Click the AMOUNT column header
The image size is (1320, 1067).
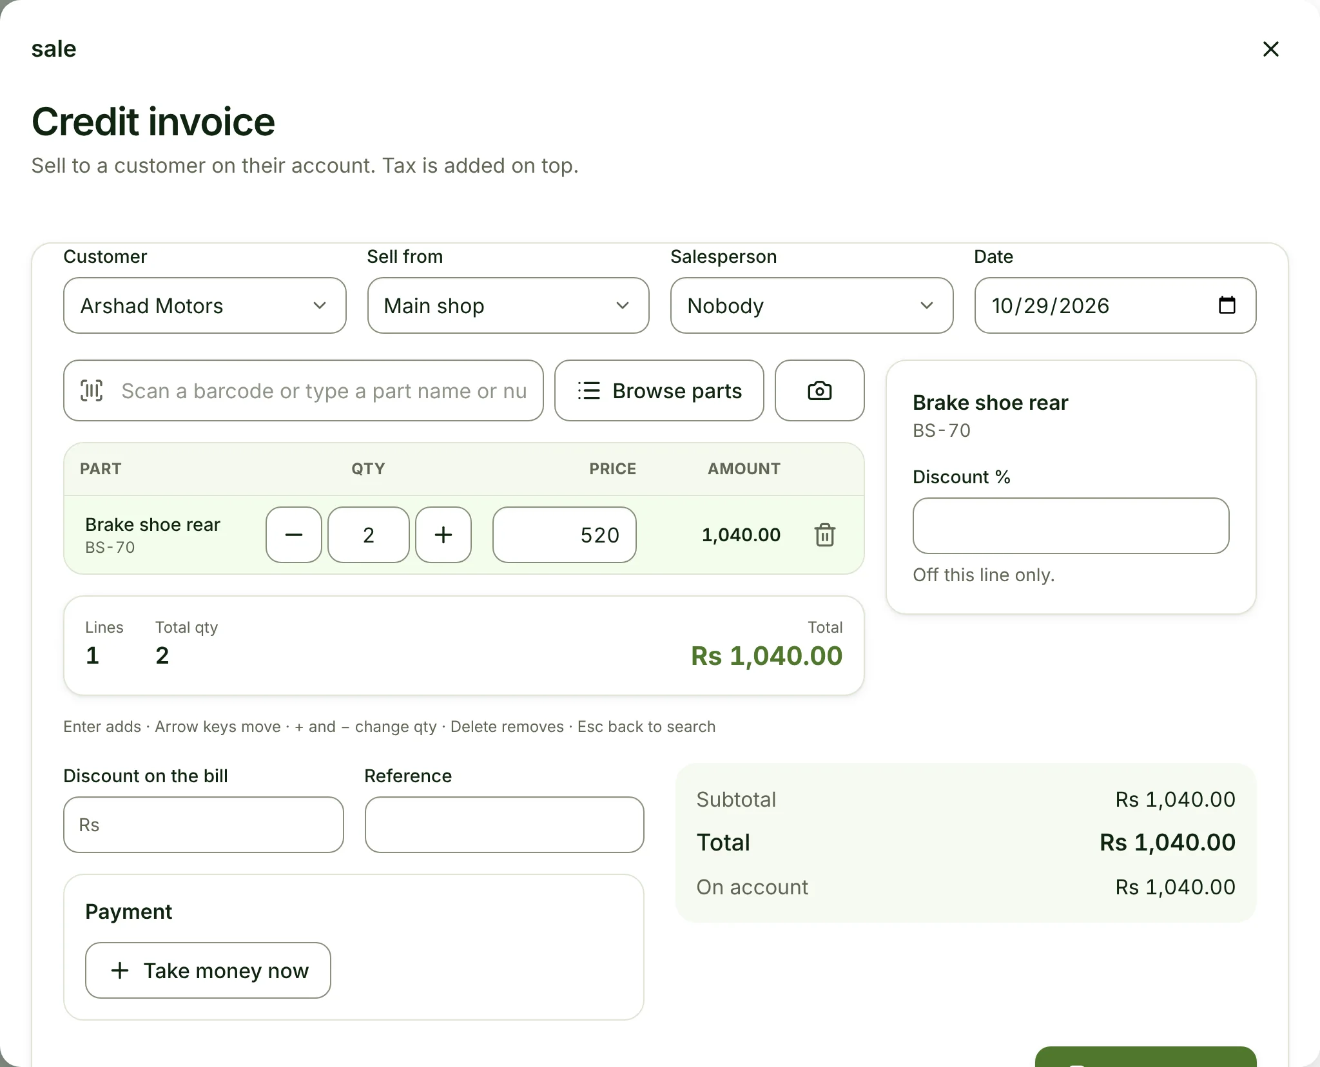(x=744, y=469)
